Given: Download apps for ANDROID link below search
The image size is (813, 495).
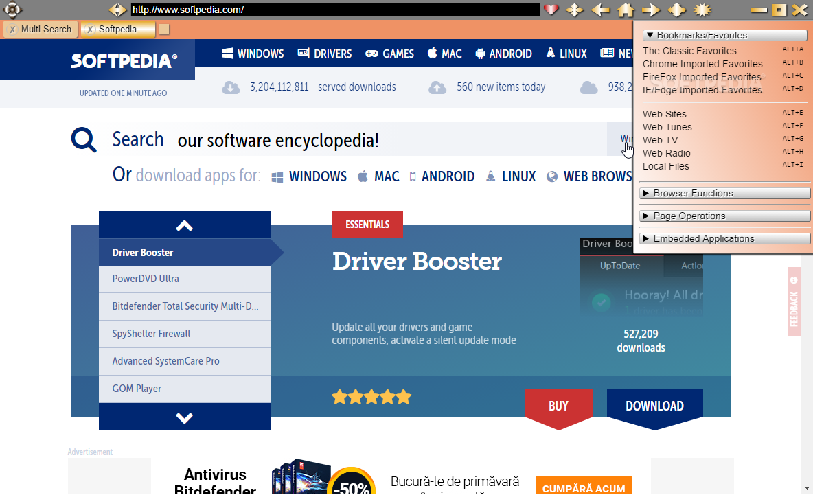Looking at the screenshot, I should click(442, 176).
